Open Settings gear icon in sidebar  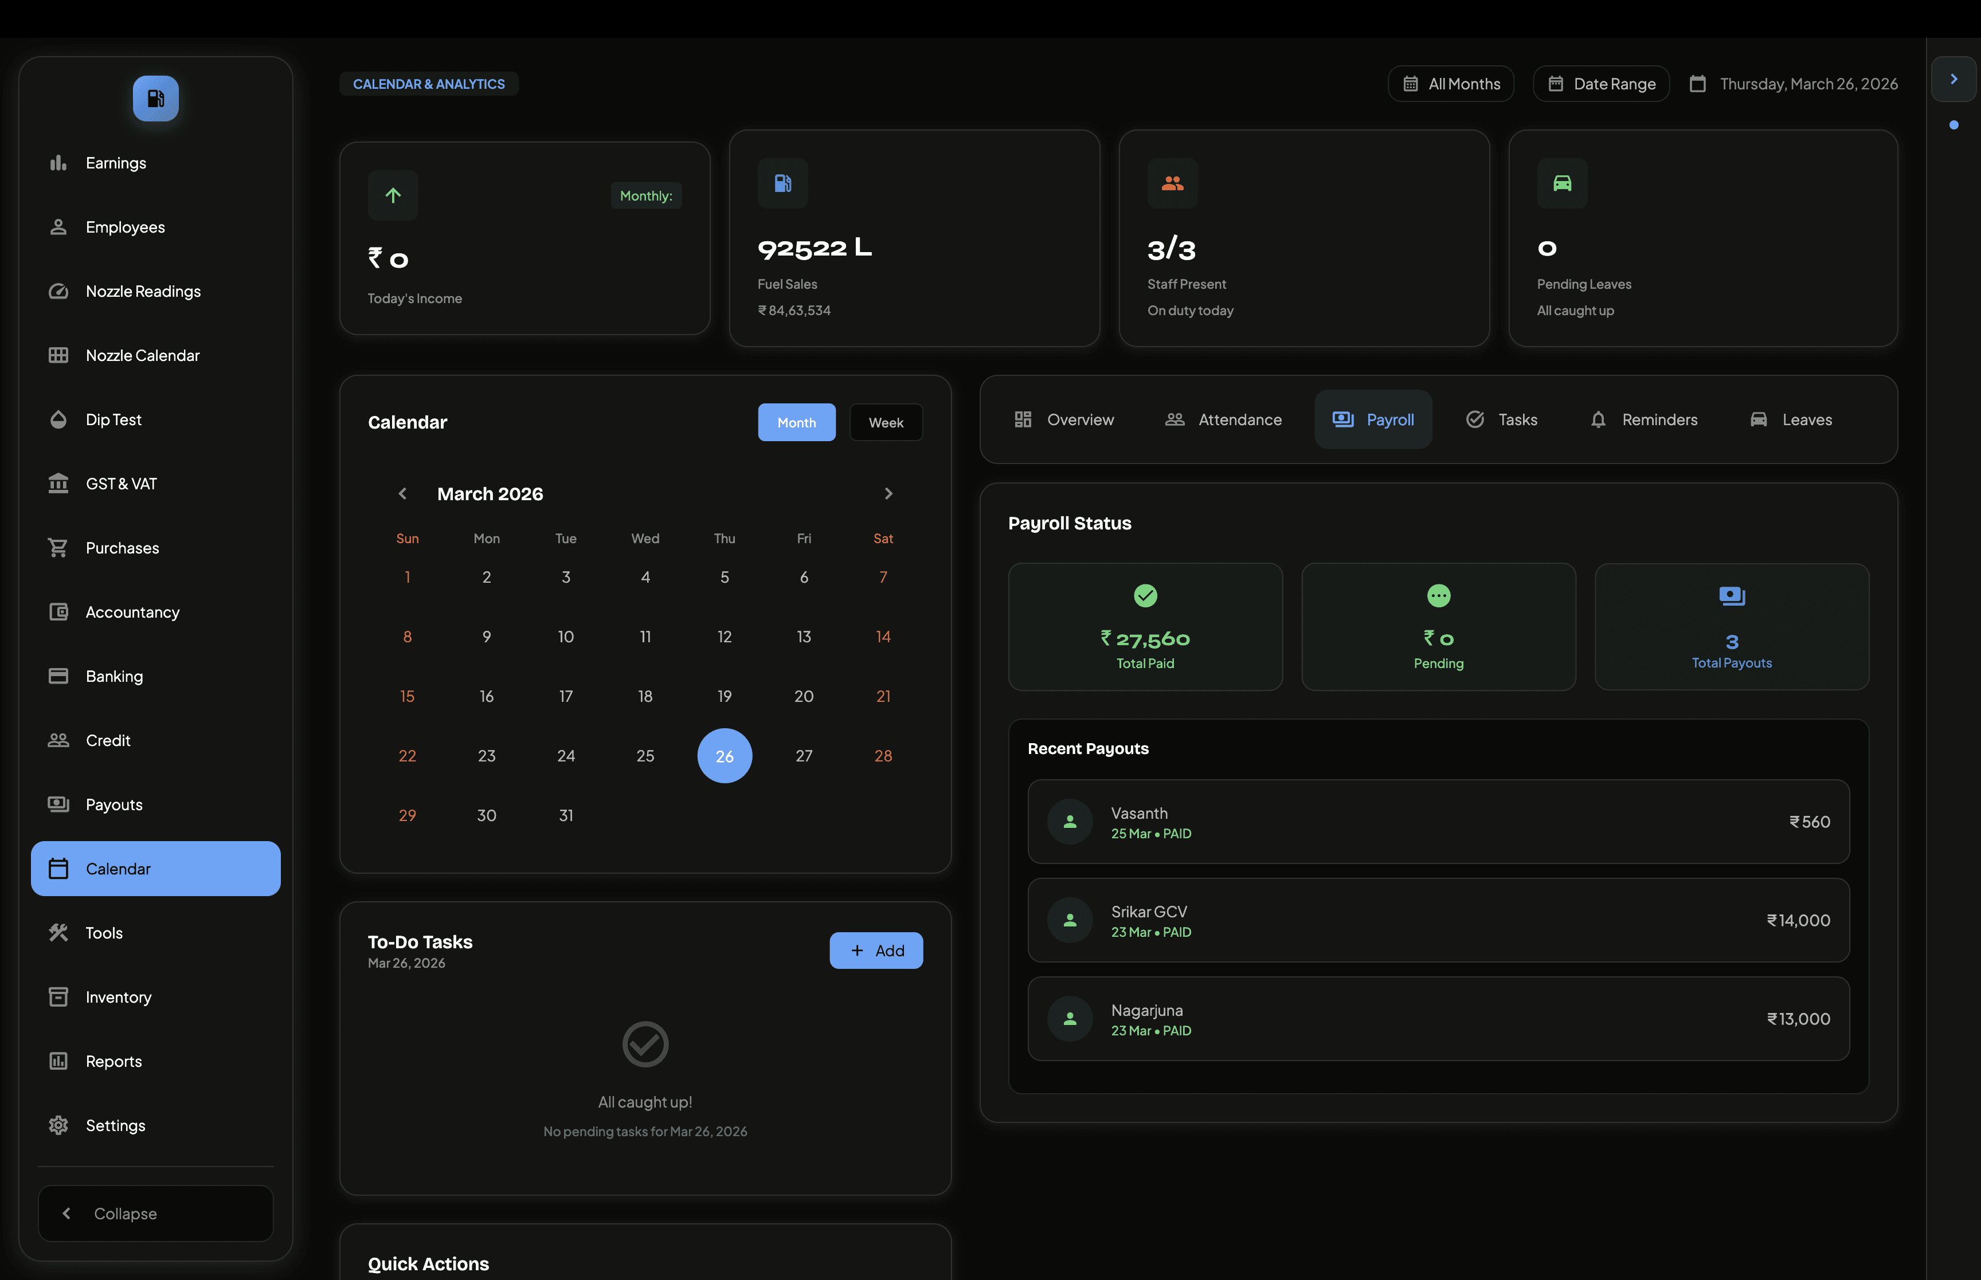[x=58, y=1125]
